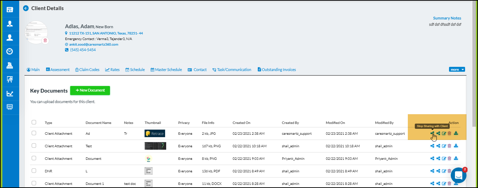This screenshot has width=478, height=188.
Task: Expand the more tabs dropdown
Action: pos(457,70)
